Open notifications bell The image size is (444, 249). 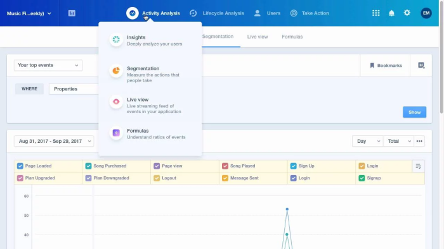point(391,13)
